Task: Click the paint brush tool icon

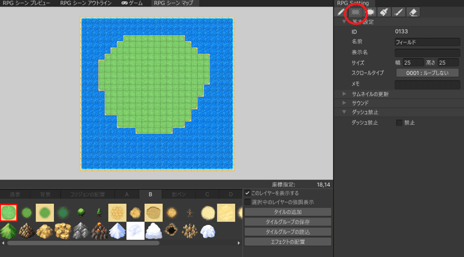Action: (399, 12)
